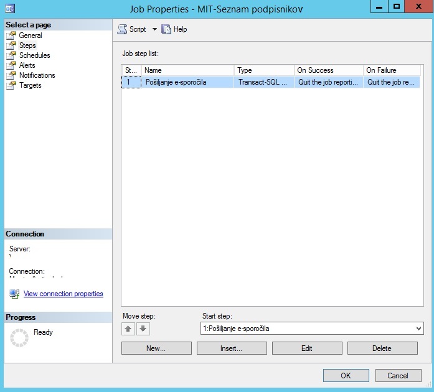Screen dimensions: 434x392
Task: Click the On Success column header
Action: coord(329,70)
